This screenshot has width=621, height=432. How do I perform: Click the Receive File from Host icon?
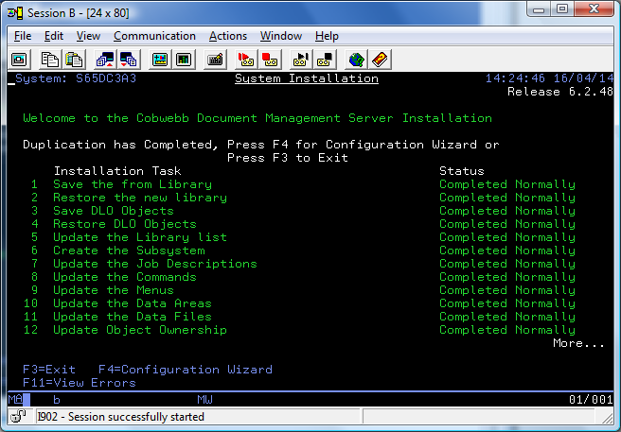(129, 60)
